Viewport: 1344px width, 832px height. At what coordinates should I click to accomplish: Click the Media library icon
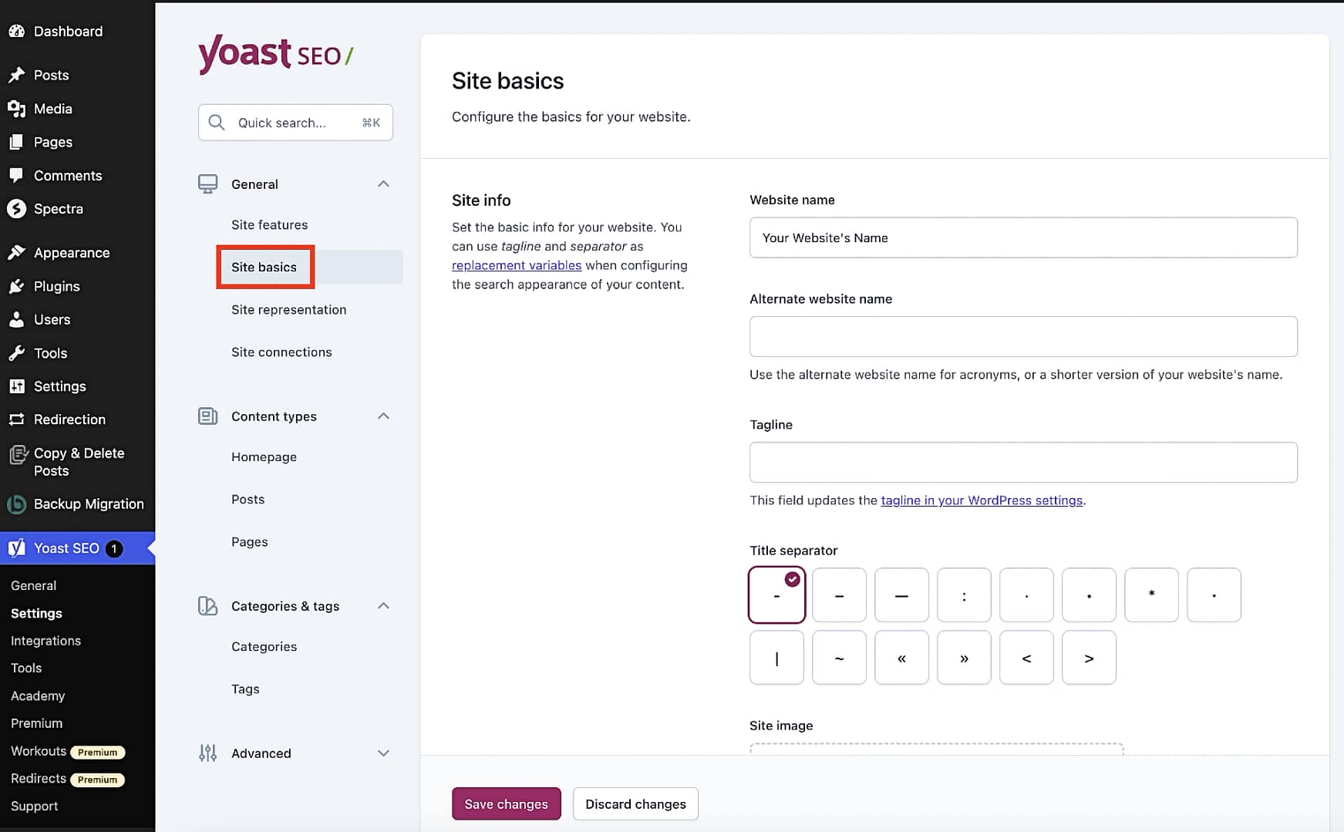pos(16,109)
